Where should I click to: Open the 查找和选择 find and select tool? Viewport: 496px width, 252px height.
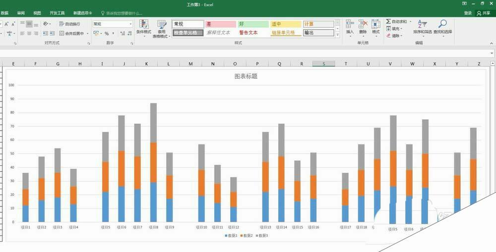(x=442, y=27)
